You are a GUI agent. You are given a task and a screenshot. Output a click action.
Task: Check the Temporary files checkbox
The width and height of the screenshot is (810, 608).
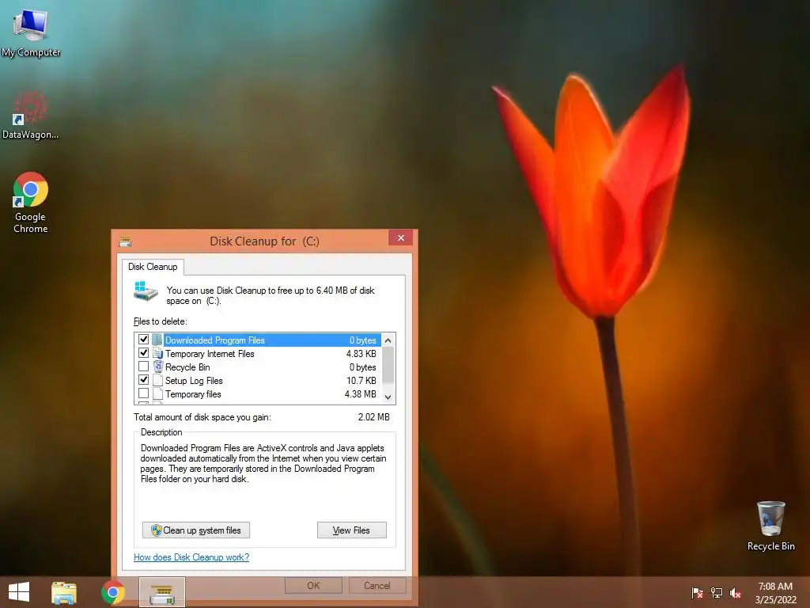coord(144,393)
